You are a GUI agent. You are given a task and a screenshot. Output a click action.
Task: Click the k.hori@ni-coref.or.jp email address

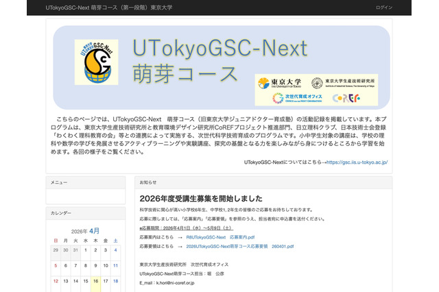[176, 283]
